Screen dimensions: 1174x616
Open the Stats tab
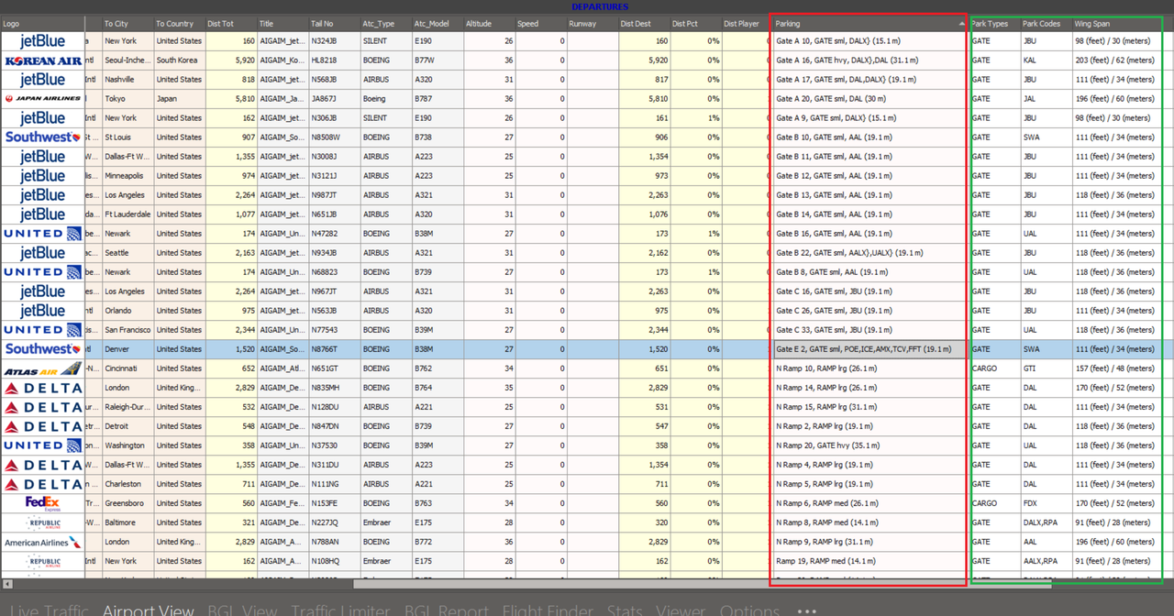pos(625,610)
